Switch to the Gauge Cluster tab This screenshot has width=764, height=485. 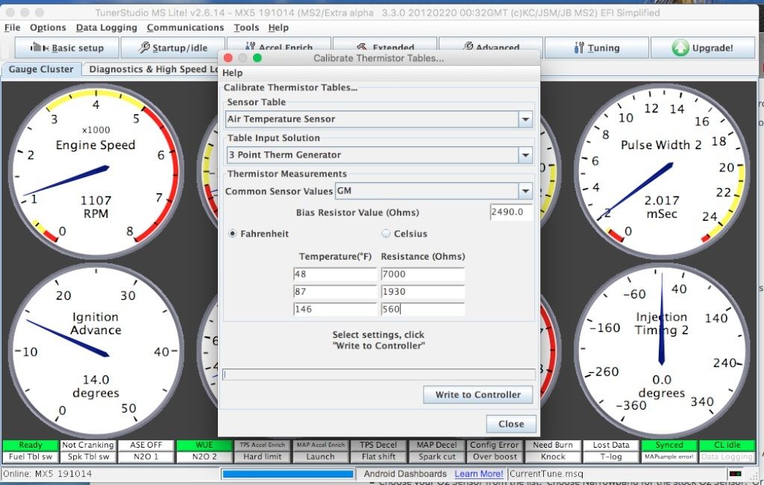click(41, 69)
